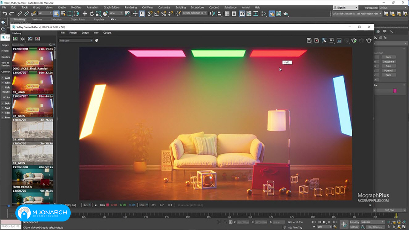The width and height of the screenshot is (409, 230).
Task: Switch to the Freeform ribbon tab
Action: [37, 20]
